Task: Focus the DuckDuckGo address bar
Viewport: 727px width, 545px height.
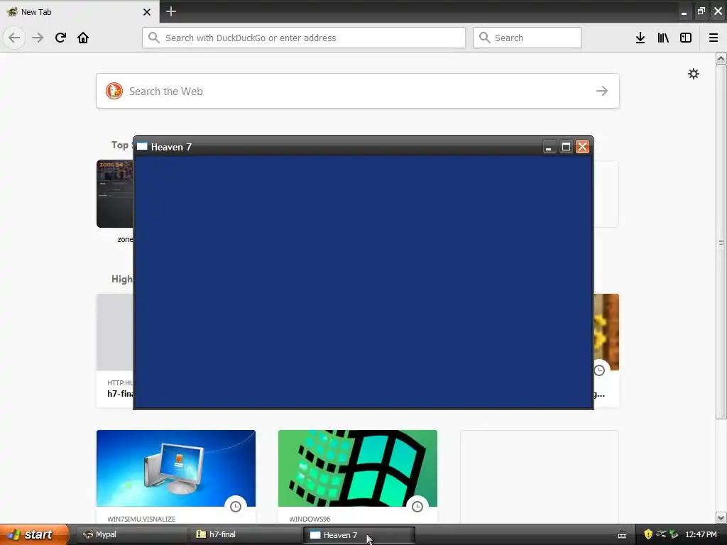Action: tap(304, 38)
